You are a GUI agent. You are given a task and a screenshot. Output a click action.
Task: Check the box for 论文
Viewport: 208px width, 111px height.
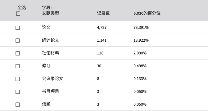click(18, 28)
